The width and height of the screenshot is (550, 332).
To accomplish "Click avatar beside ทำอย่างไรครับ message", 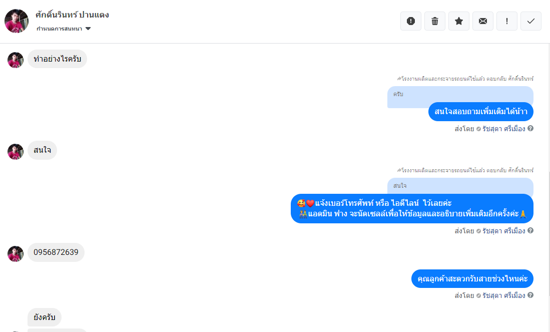I will point(16,60).
